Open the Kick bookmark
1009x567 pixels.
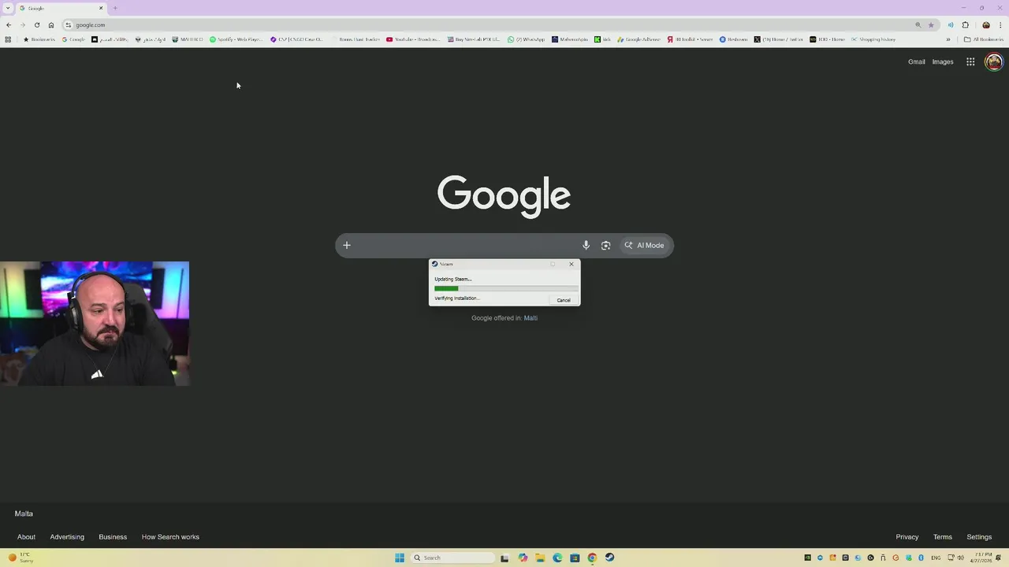pyautogui.click(x=603, y=39)
